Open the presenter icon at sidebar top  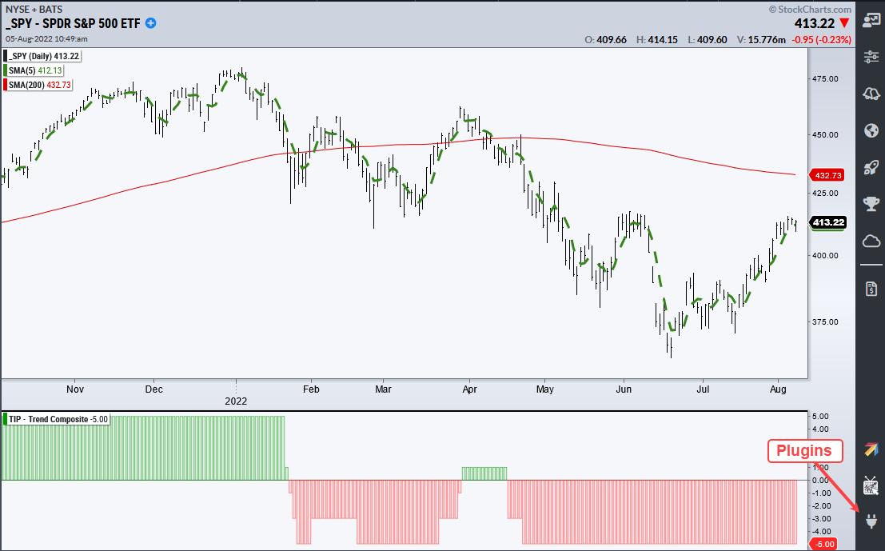coord(871,21)
